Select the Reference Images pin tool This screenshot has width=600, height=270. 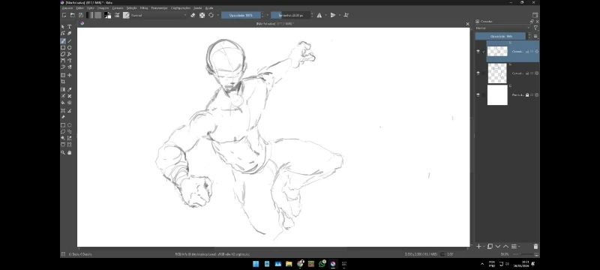pos(63,118)
